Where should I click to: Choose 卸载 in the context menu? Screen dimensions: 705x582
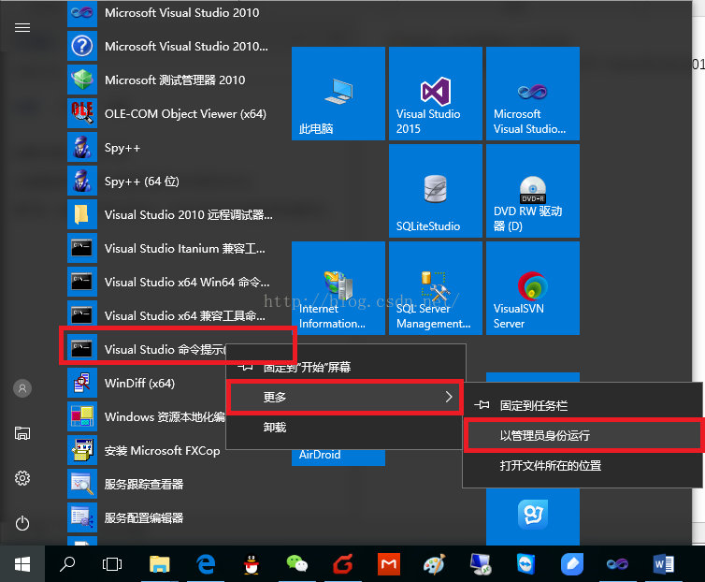click(345, 428)
